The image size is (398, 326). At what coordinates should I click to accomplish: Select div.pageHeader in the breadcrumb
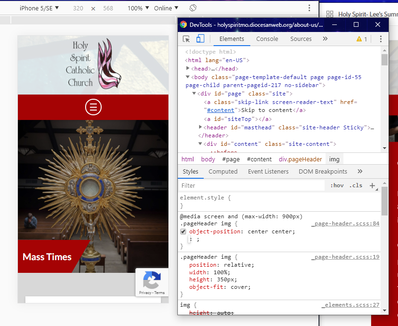click(300, 159)
